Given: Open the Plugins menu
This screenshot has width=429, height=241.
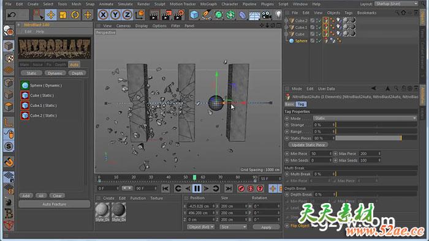Looking at the screenshot, I should [267, 4].
